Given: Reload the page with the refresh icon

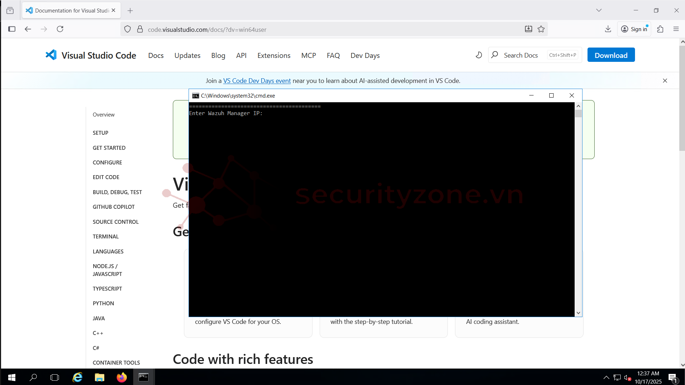Looking at the screenshot, I should tap(60, 29).
